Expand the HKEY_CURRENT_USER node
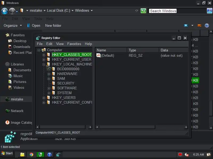Image resolution: width=213 pixels, height=159 pixels. 44,60
